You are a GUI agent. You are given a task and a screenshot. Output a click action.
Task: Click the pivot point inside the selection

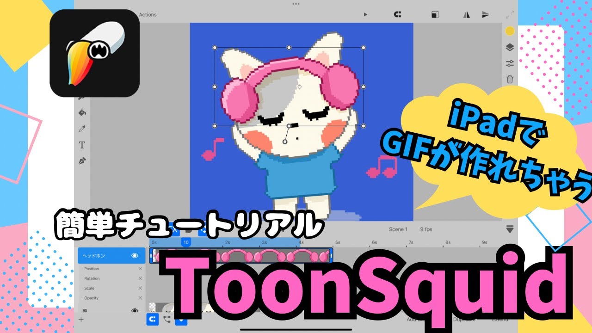pos(300,86)
